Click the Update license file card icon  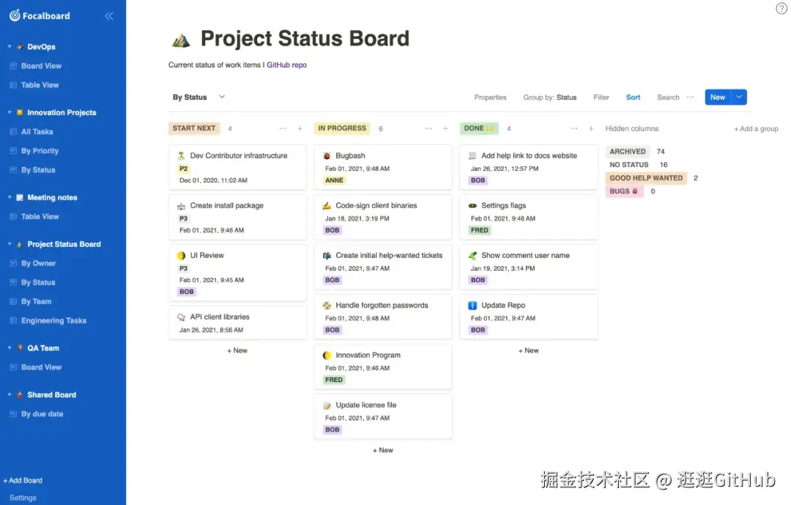[327, 405]
